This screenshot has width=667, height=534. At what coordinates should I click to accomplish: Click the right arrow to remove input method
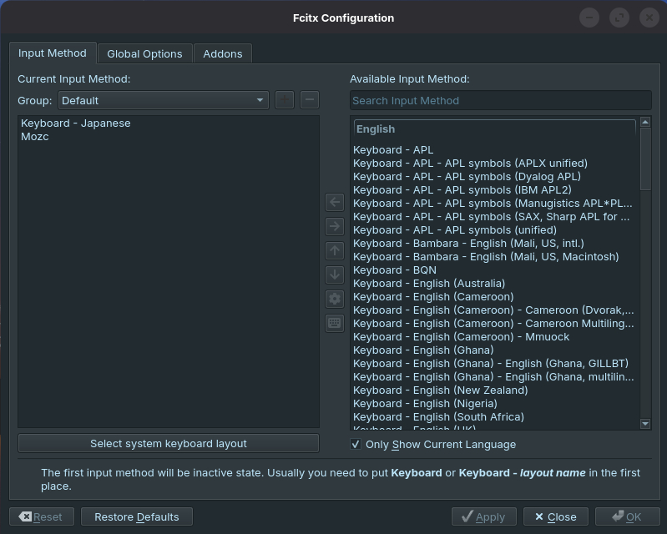click(335, 226)
